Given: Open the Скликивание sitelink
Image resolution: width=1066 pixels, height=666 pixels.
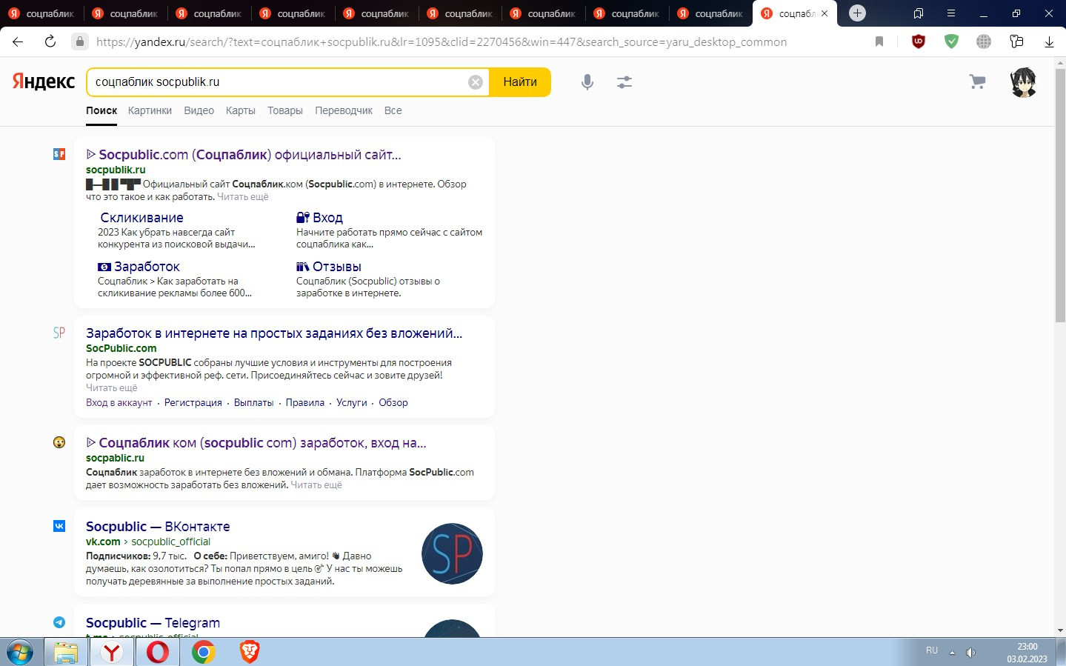Looking at the screenshot, I should (141, 218).
